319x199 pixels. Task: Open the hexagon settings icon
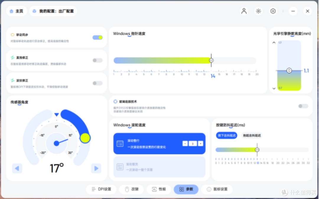point(273,11)
